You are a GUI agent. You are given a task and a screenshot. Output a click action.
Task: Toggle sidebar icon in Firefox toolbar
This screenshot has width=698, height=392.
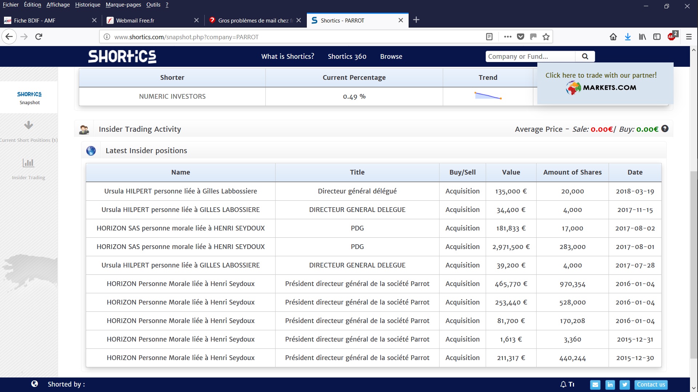point(657,37)
